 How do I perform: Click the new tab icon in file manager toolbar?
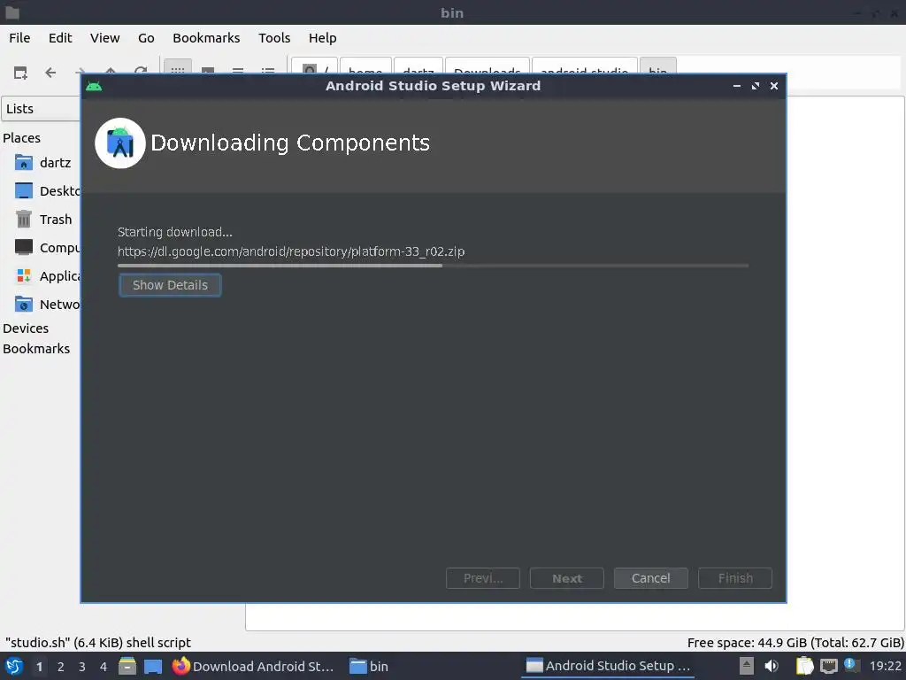pos(20,73)
